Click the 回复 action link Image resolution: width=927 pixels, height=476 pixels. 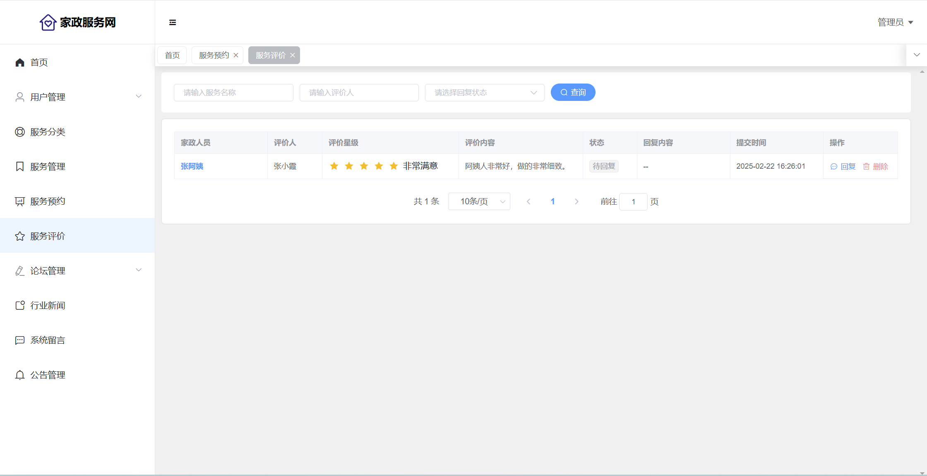[843, 167]
